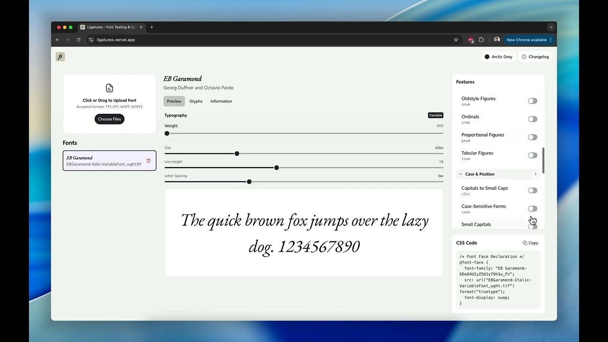Open Chrome extensions puzzle icon
Image resolution: width=608 pixels, height=342 pixels.
click(481, 39)
